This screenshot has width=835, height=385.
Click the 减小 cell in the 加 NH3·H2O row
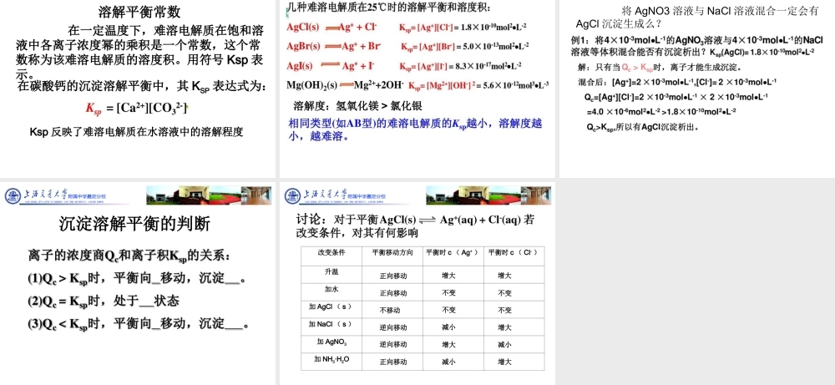coord(448,362)
